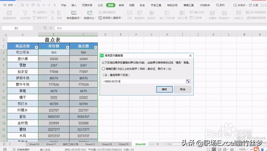Image resolution: width=267 pixels, height=151 pixels.
Task: Select column D header
Action: pos(105,34)
